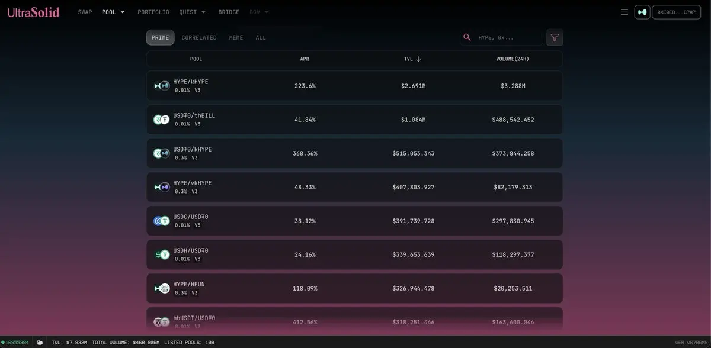Click TVL: $7.932M in status bar
Image resolution: width=711 pixels, height=348 pixels.
(70, 342)
